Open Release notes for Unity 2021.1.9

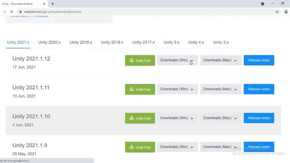coord(259,147)
